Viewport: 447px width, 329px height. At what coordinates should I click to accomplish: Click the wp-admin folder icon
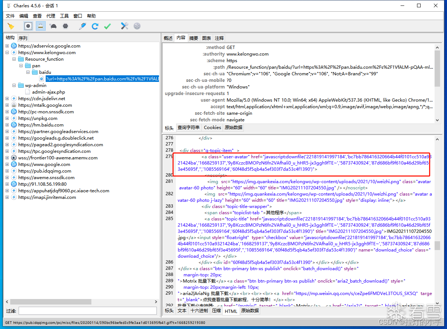pyautogui.click(x=21, y=86)
